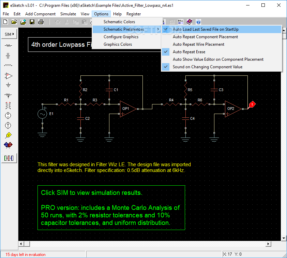This screenshot has height=258, width=287.
Task: Open the Register menu
Action: click(x=134, y=14)
